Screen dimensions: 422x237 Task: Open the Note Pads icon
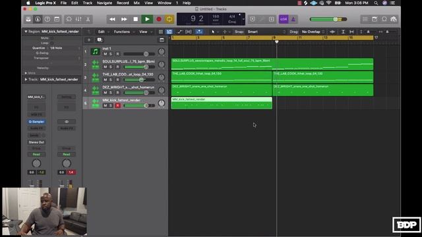[x=375, y=19]
